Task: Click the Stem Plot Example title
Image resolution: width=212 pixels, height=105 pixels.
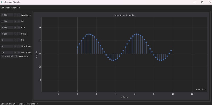Action: click(124, 15)
